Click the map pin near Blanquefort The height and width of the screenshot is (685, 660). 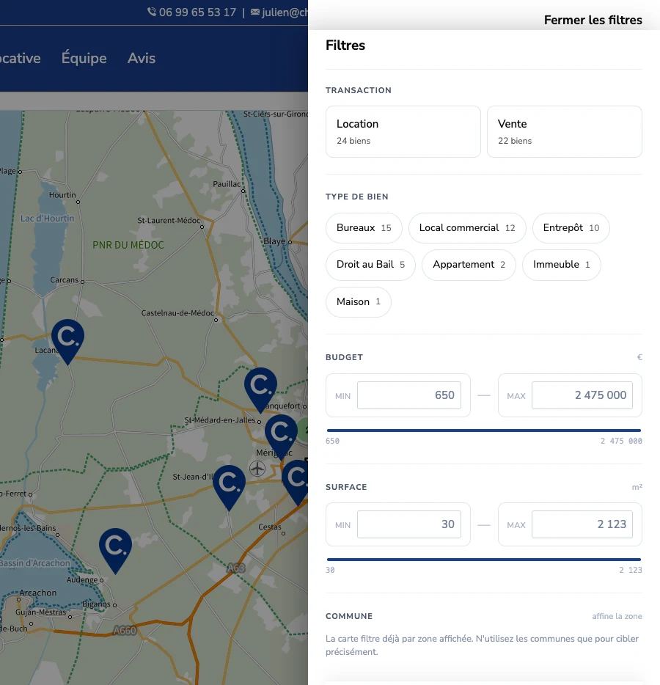260,390
